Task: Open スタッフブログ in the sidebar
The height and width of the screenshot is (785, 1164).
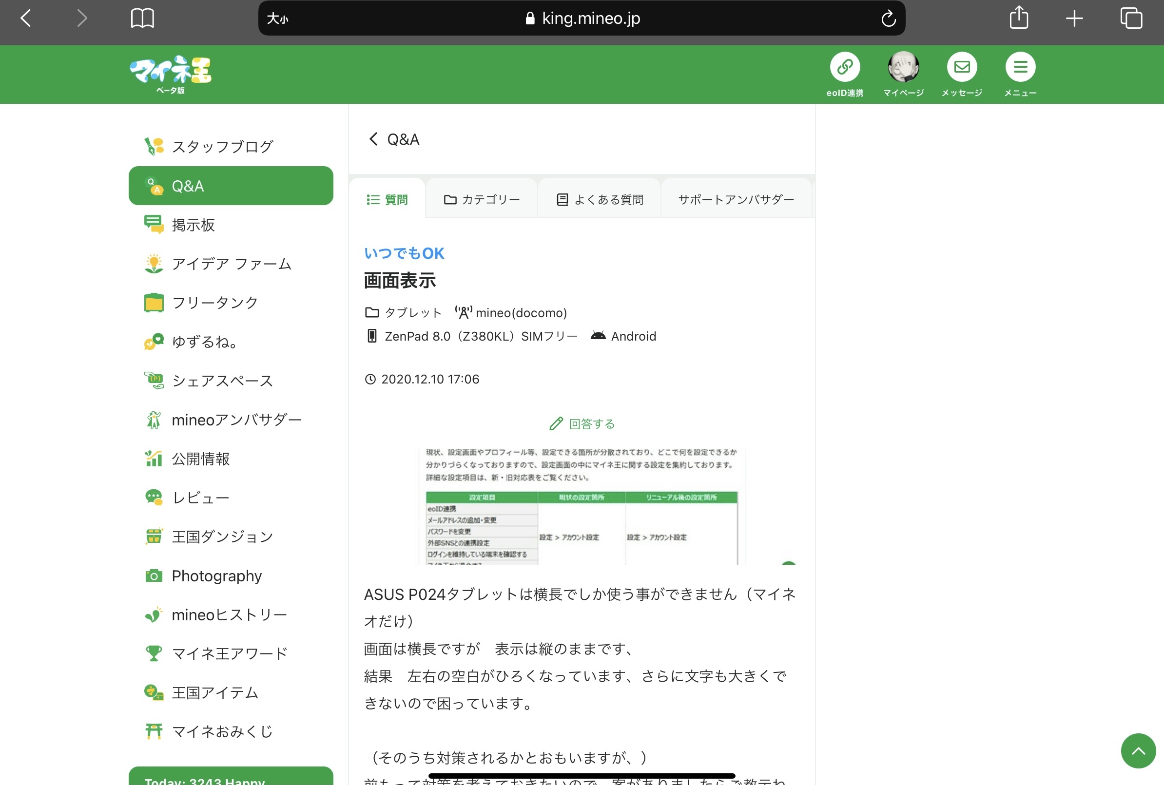Action: pos(222,147)
